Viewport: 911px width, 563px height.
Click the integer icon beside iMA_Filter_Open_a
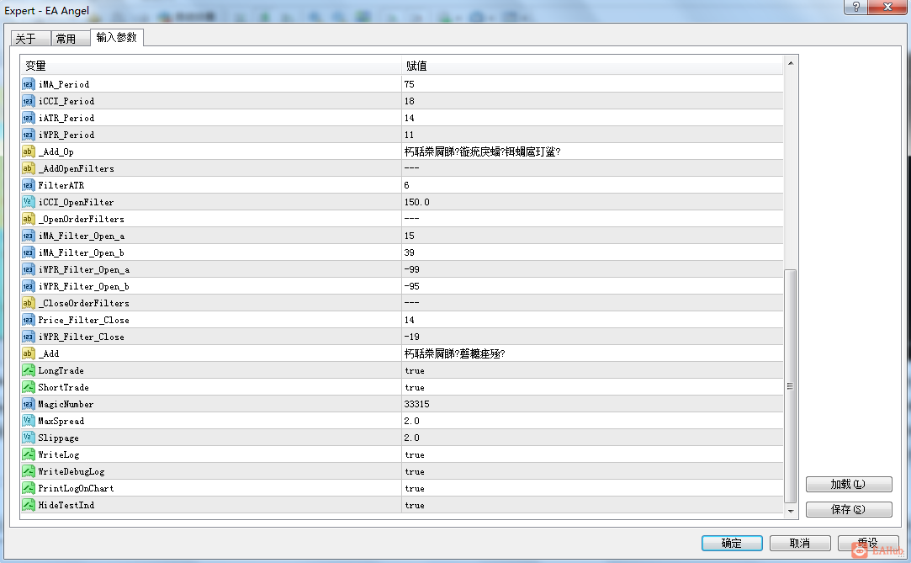[x=28, y=236]
